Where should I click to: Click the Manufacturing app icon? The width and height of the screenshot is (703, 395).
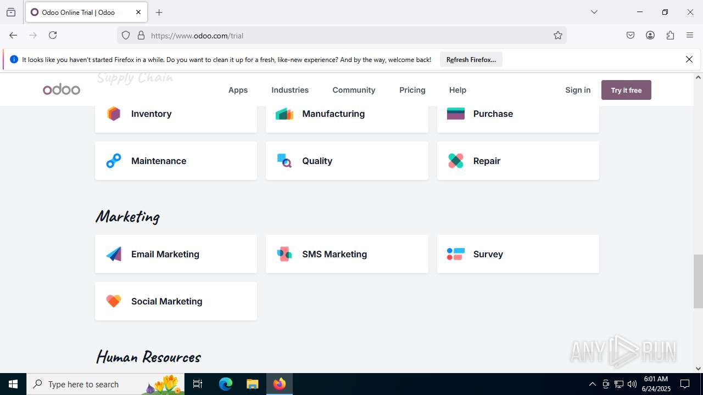coord(284,114)
